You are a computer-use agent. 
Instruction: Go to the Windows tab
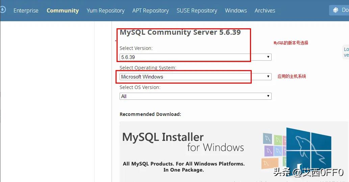click(x=236, y=10)
